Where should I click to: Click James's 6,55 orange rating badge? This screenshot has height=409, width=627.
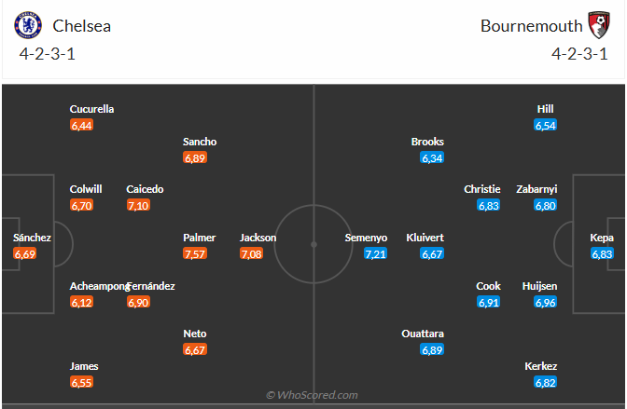pyautogui.click(x=81, y=382)
